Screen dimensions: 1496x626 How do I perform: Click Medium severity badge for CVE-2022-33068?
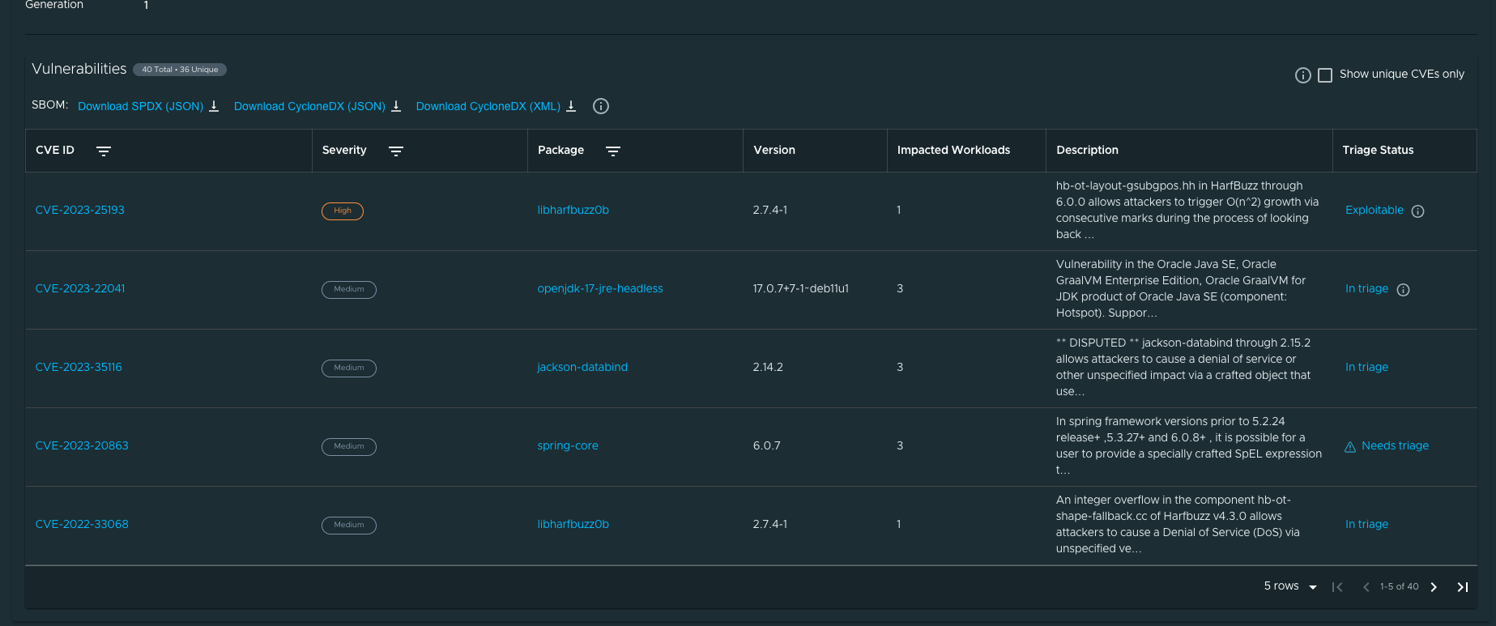point(349,526)
